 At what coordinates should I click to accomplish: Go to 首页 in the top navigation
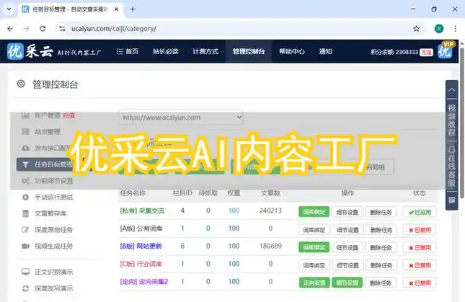(128, 51)
